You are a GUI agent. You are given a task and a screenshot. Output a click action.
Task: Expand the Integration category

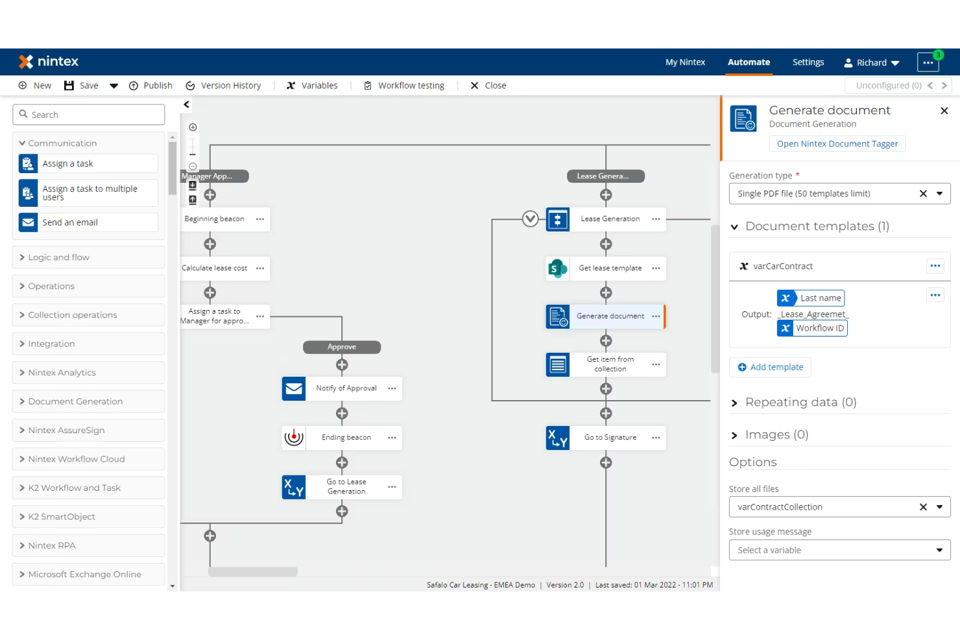(x=88, y=344)
